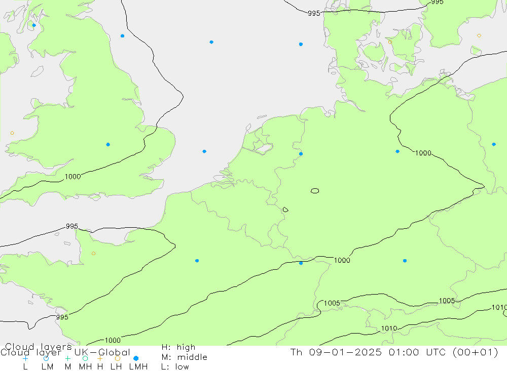Click the green open-circle MH legend symbol
507x371 pixels.
click(x=85, y=358)
